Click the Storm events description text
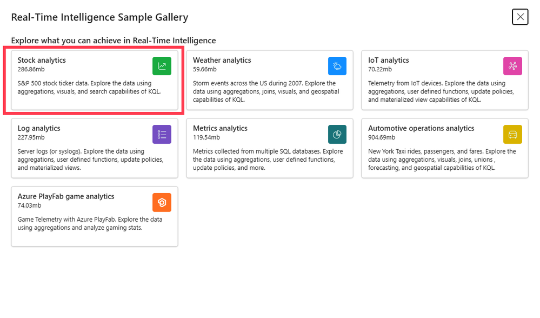Image resolution: width=540 pixels, height=318 pixels. pos(266,91)
